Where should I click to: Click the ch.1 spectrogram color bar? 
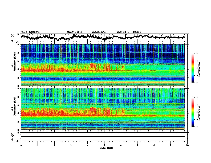coord(193,68)
